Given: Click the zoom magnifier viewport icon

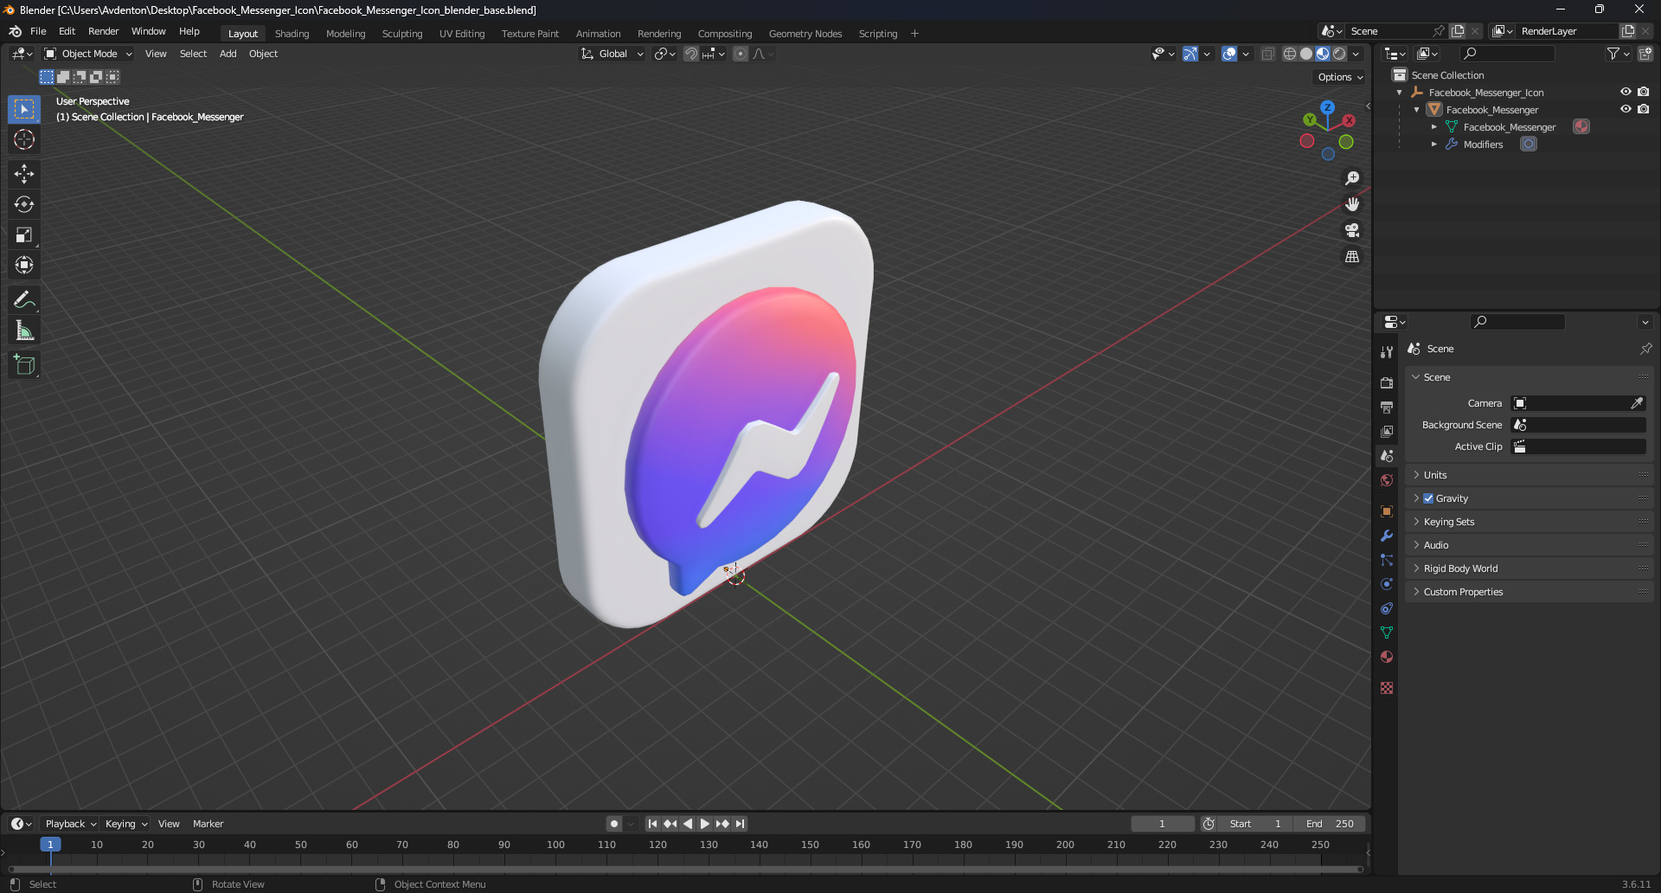Looking at the screenshot, I should pos(1352,178).
